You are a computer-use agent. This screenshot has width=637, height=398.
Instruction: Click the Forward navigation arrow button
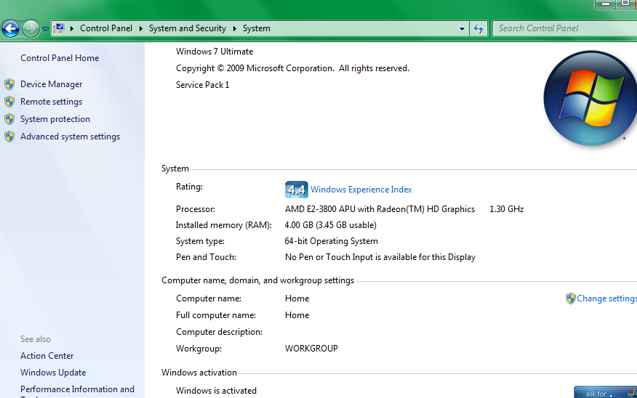pyautogui.click(x=31, y=28)
